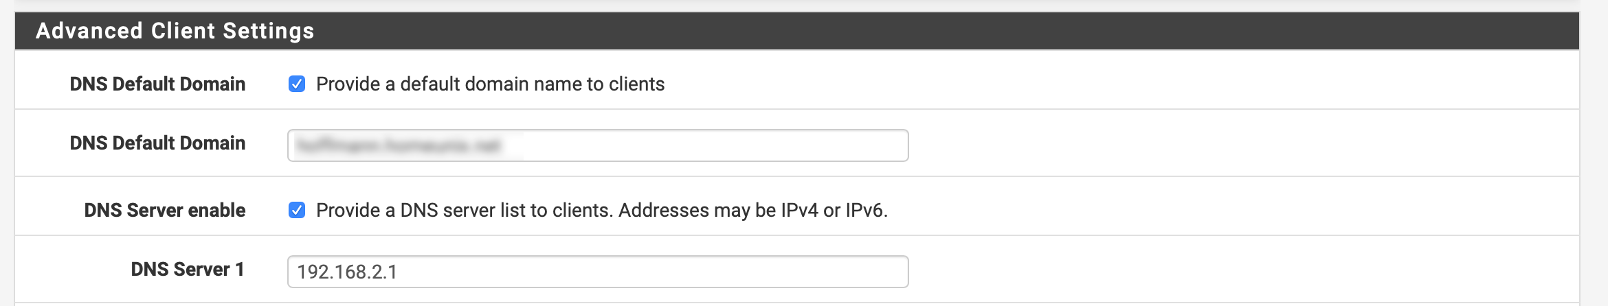Click "Addresses may be IPv4 or IPv6" text

[x=752, y=210]
